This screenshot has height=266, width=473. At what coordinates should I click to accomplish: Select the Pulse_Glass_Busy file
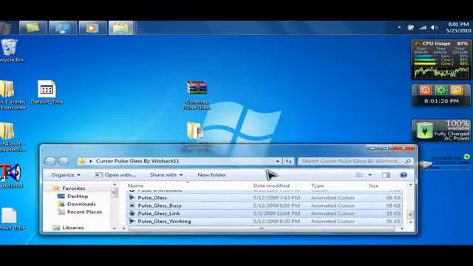click(265, 205)
